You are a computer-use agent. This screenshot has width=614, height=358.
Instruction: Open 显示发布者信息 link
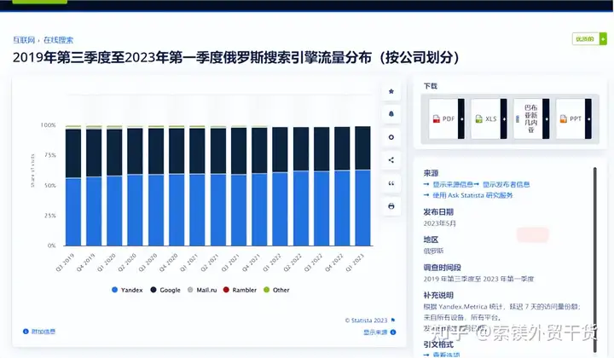[x=506, y=184]
